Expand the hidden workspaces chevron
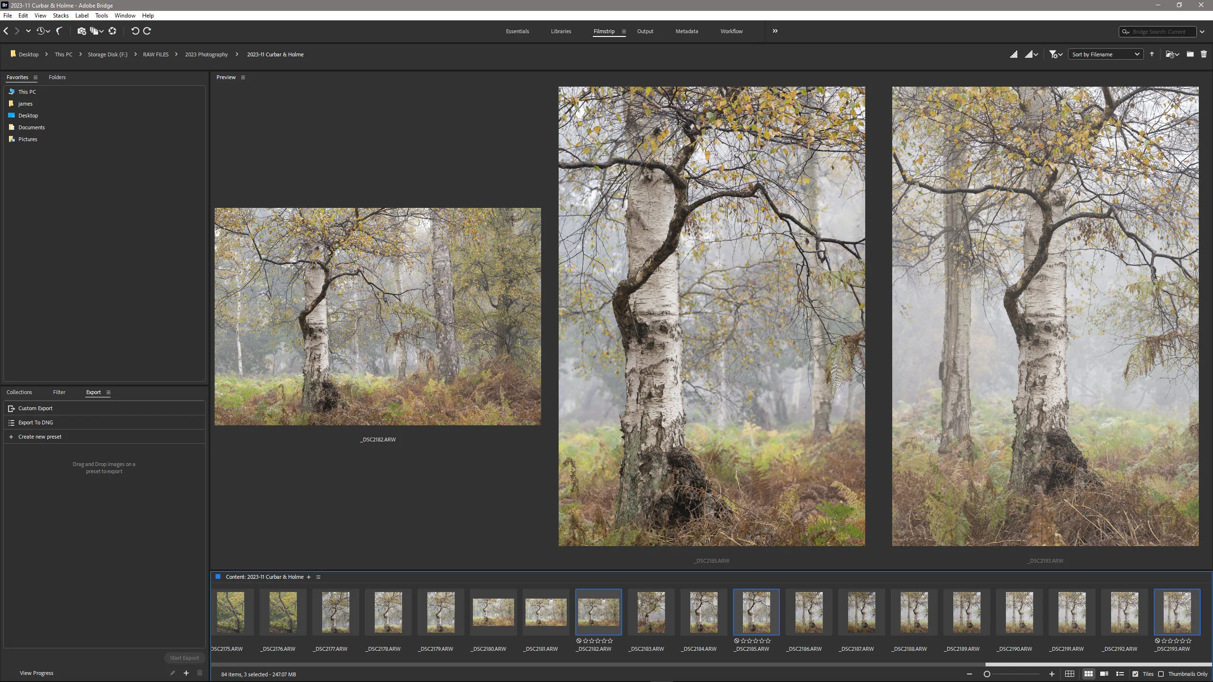This screenshot has height=682, width=1213. pos(775,31)
